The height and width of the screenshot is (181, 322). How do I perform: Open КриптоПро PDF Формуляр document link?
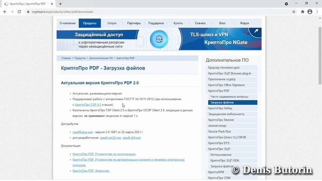click(91, 171)
